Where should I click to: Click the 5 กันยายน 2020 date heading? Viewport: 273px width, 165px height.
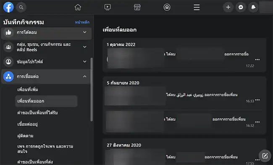(x=123, y=83)
